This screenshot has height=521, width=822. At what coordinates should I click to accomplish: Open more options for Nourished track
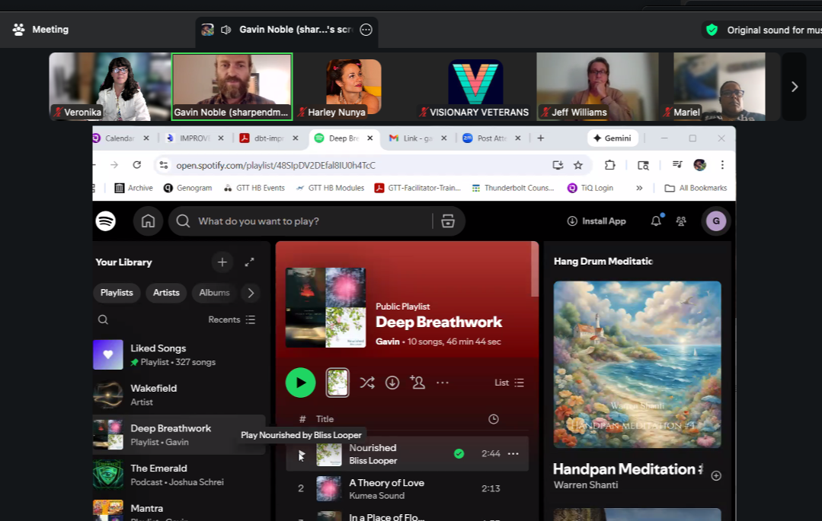(513, 453)
